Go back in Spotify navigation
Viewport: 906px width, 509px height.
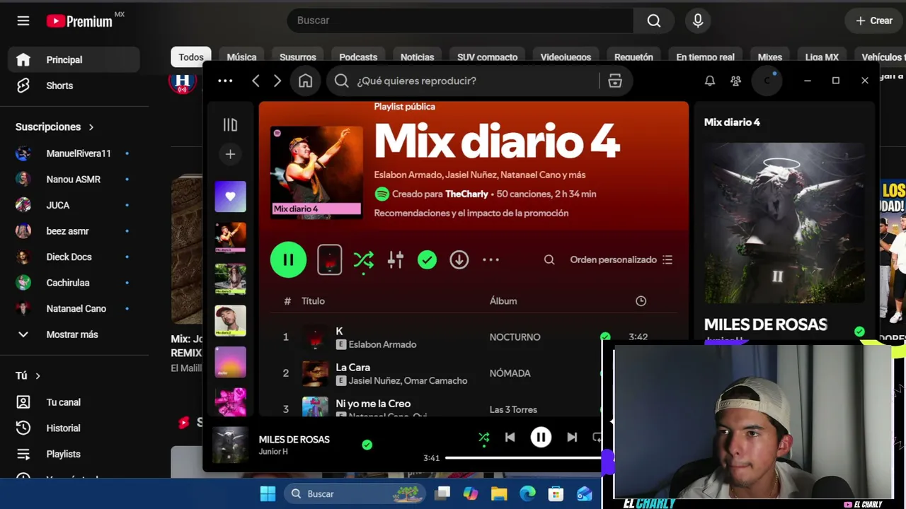click(x=256, y=81)
